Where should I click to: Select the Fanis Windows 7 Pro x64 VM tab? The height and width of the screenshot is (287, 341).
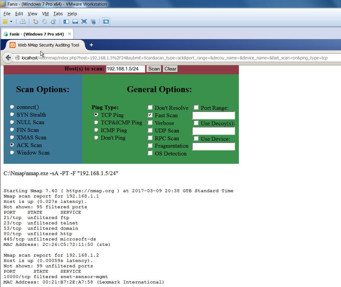coord(37,34)
